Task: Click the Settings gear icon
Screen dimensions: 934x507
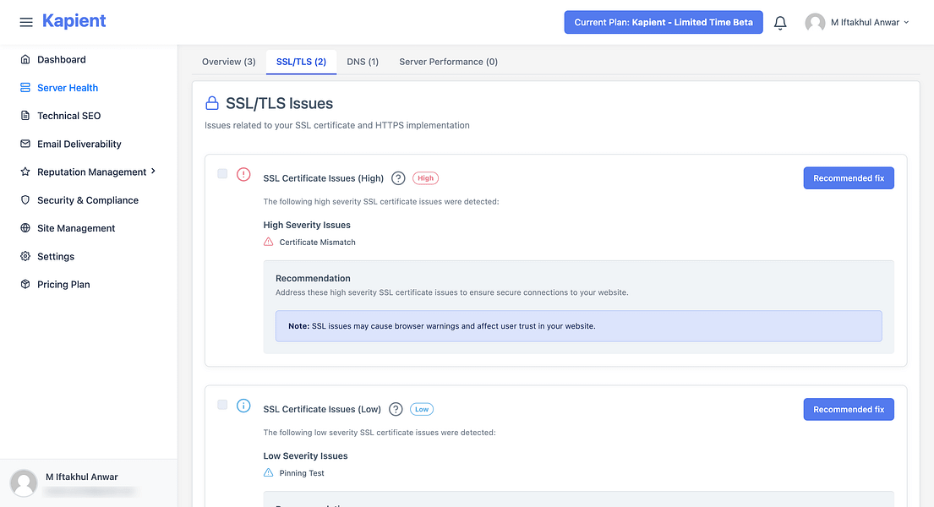Action: click(x=25, y=256)
